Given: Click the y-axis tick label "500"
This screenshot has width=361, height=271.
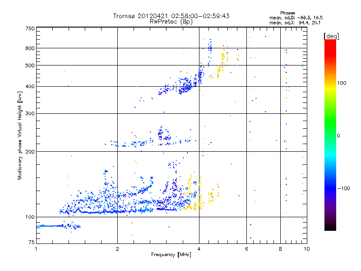Looking at the screenshot, I should coord(30,65).
